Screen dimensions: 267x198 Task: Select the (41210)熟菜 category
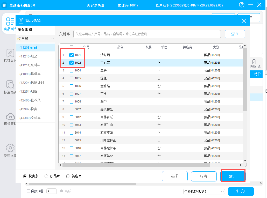[29, 56]
